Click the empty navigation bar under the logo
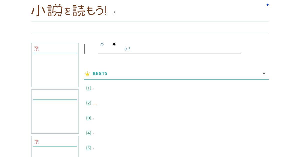 150,27
